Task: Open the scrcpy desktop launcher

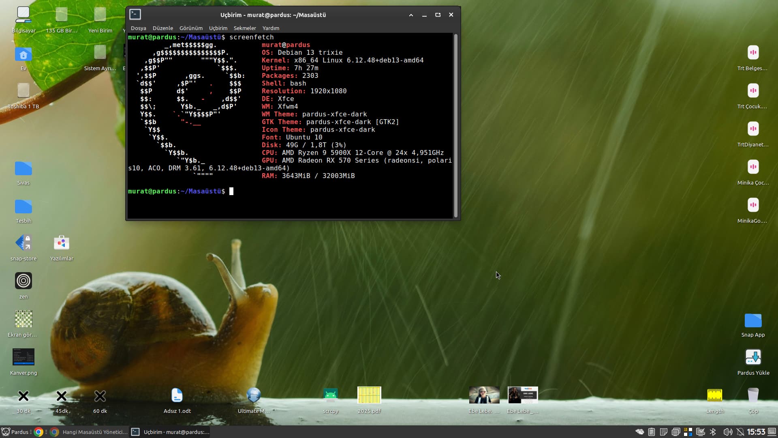Action: [x=330, y=395]
